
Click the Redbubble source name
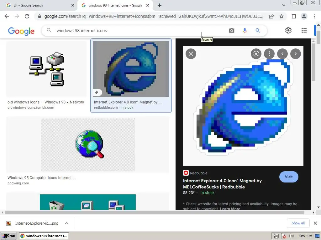click(198, 173)
